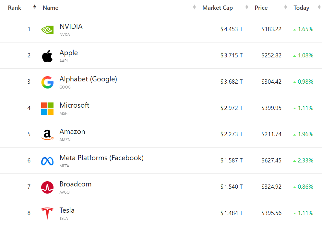This screenshot has height=226, width=322.
Task: Click Broadcom company name
Action: [76, 184]
